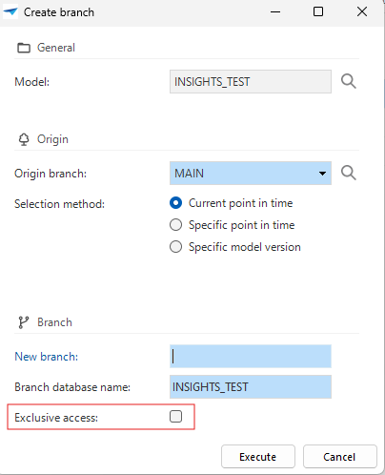The height and width of the screenshot is (475, 385).
Task: Enable the Exclusive access checkbox
Action: (175, 416)
